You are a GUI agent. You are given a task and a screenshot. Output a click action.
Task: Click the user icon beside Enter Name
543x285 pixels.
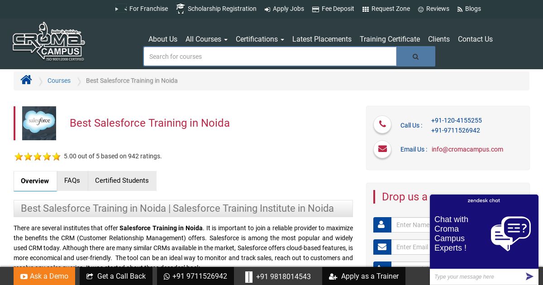pyautogui.click(x=382, y=225)
